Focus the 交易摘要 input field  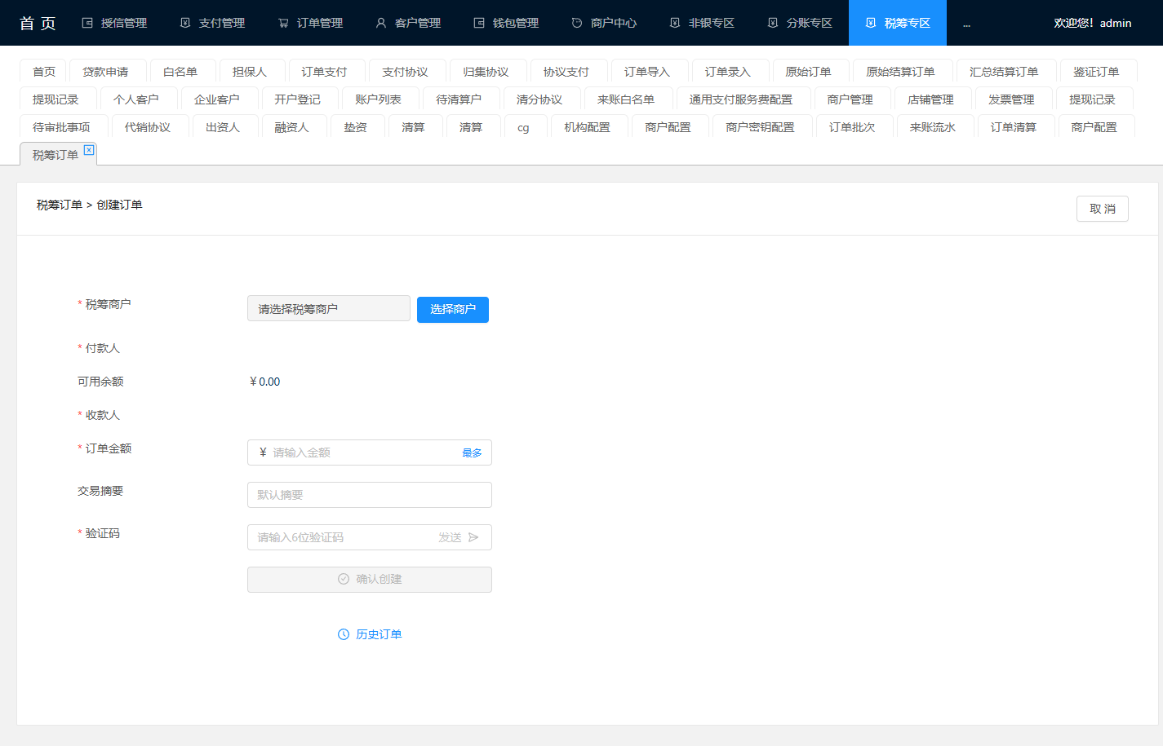(x=370, y=495)
